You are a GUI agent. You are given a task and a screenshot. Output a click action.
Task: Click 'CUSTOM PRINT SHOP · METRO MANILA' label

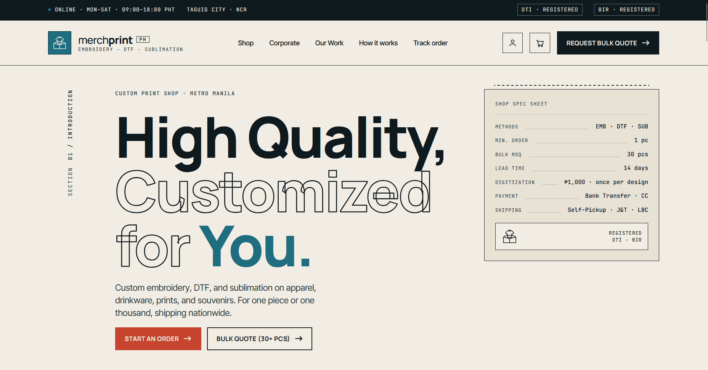tap(175, 93)
